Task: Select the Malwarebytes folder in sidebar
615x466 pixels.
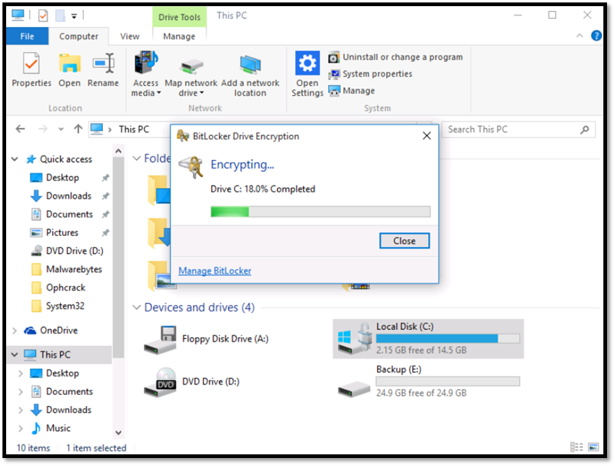Action: coord(74,269)
